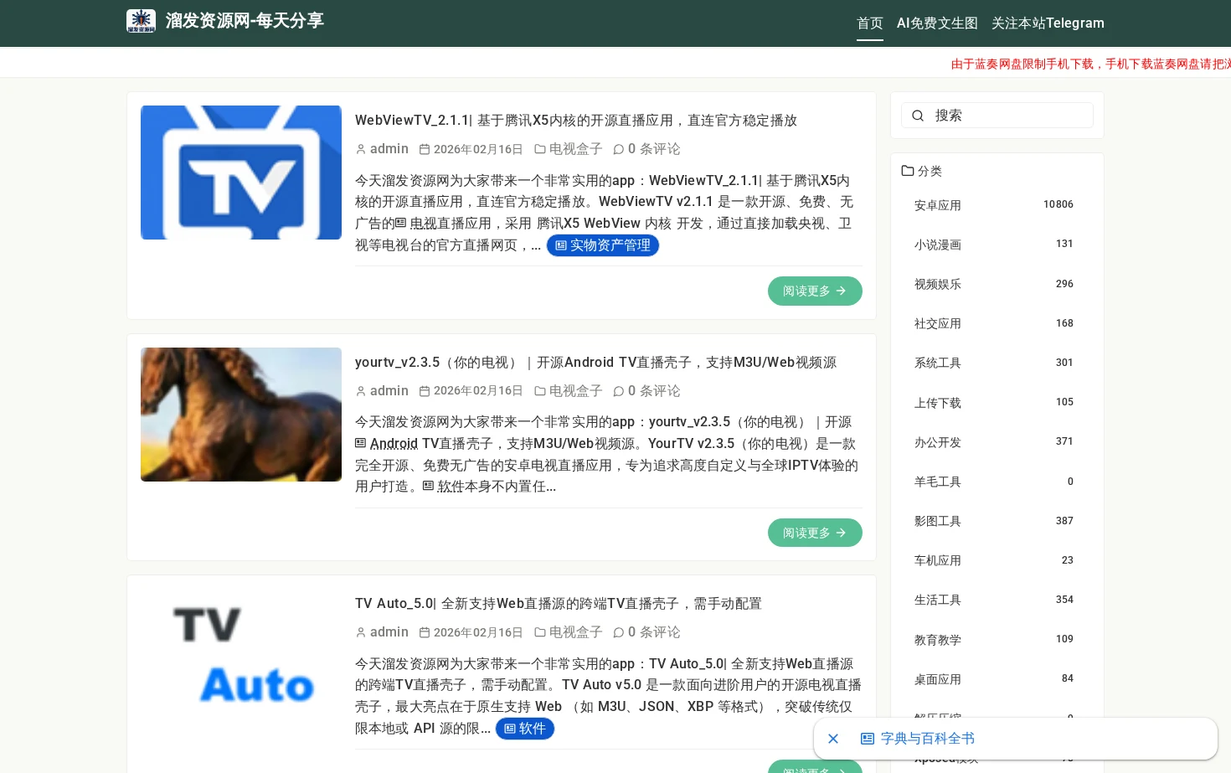This screenshot has height=773, width=1231.
Task: Open 车机应用 category
Action: [938, 560]
